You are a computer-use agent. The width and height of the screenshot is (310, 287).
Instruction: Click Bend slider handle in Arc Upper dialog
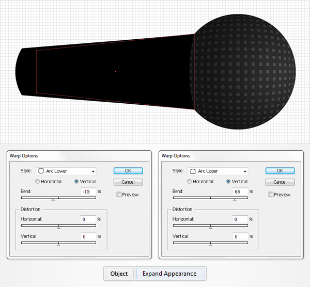[235, 200]
